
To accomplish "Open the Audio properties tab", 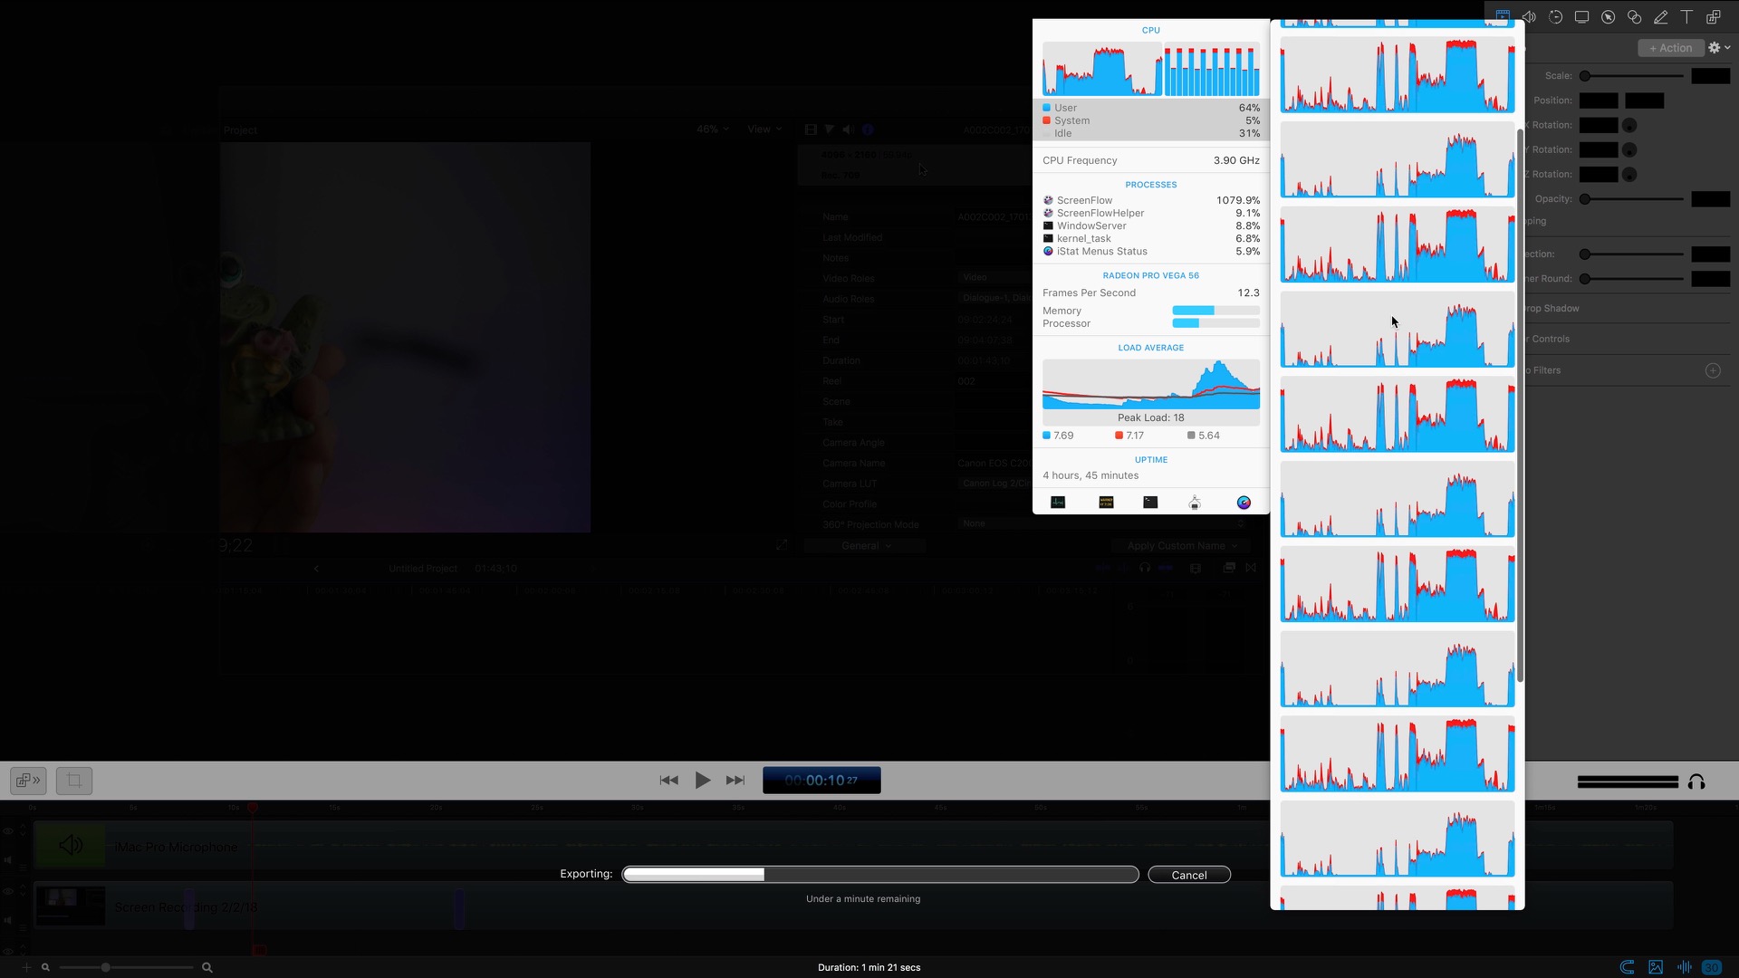I will click(1529, 17).
